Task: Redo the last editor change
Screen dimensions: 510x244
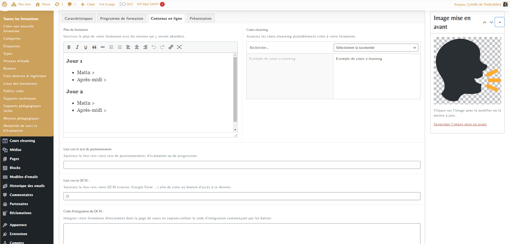Action: pos(162,47)
